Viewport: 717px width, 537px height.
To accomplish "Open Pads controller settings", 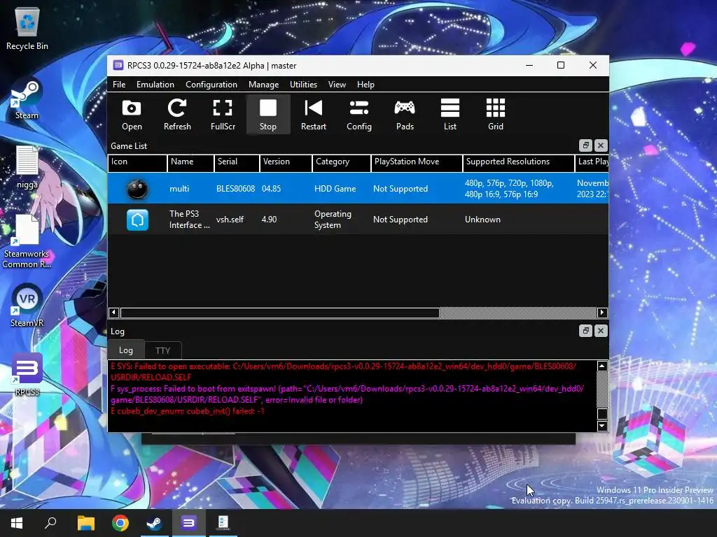I will [x=405, y=114].
